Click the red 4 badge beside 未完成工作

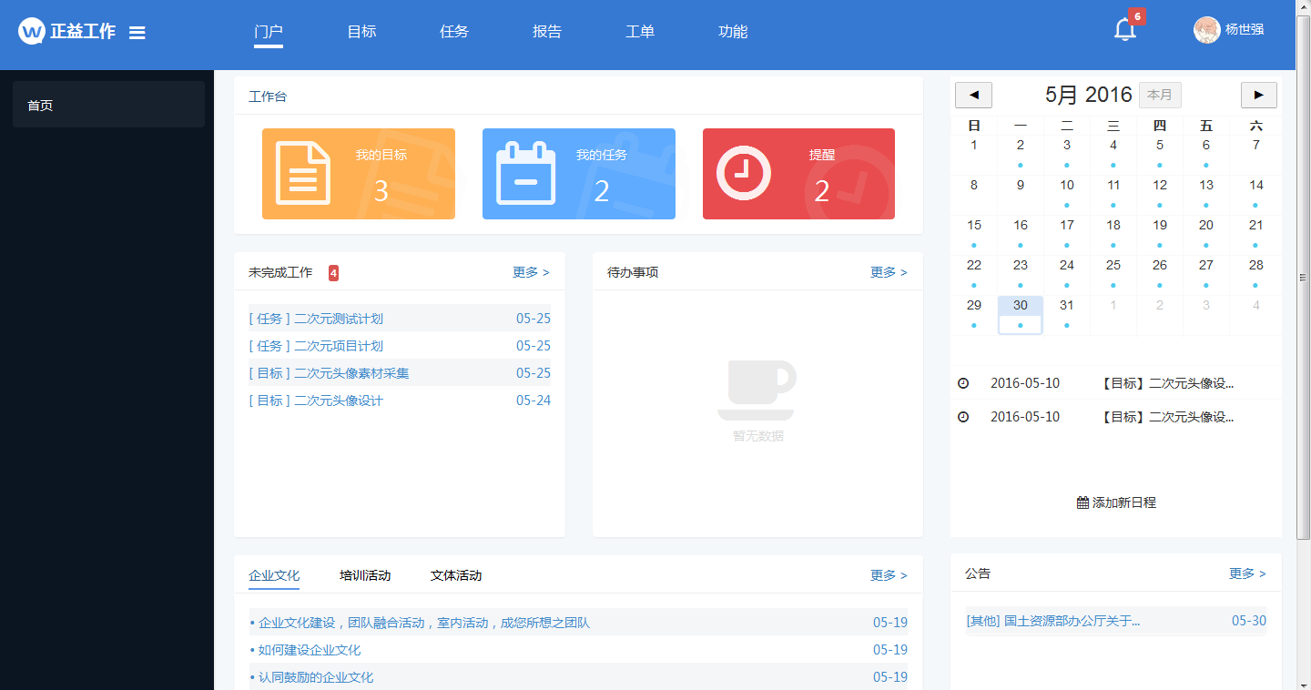click(333, 272)
